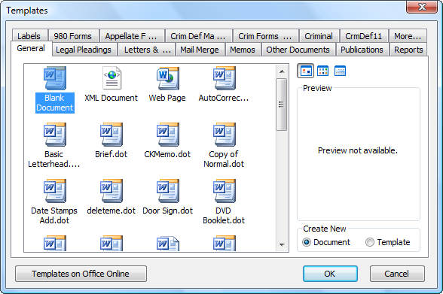443x294 pixels.
Task: Click the 'Door Sign.dot' file name
Action: (x=168, y=211)
